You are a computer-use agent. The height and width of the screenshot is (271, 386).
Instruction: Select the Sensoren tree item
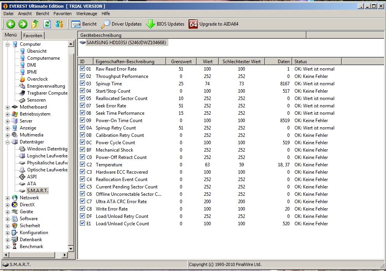[x=36, y=100]
